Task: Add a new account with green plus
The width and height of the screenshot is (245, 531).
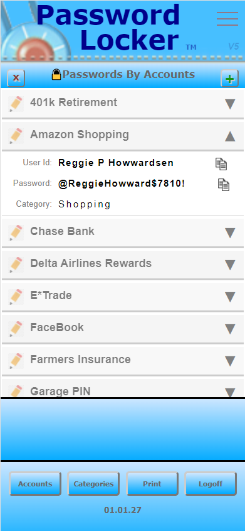Action: pos(229,79)
